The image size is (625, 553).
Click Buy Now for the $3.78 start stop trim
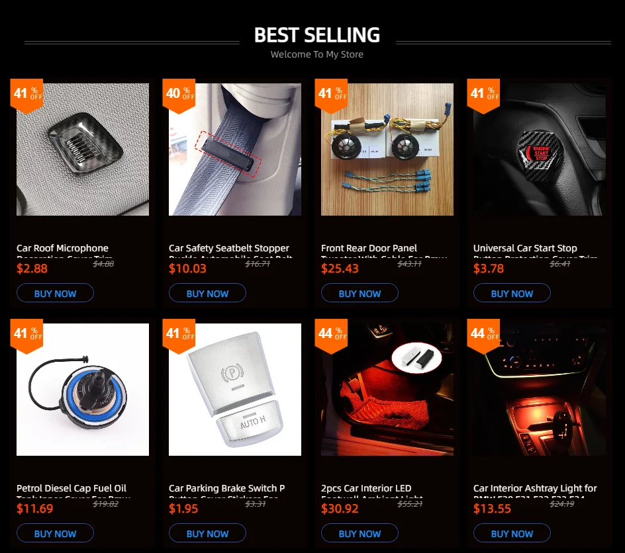point(512,293)
